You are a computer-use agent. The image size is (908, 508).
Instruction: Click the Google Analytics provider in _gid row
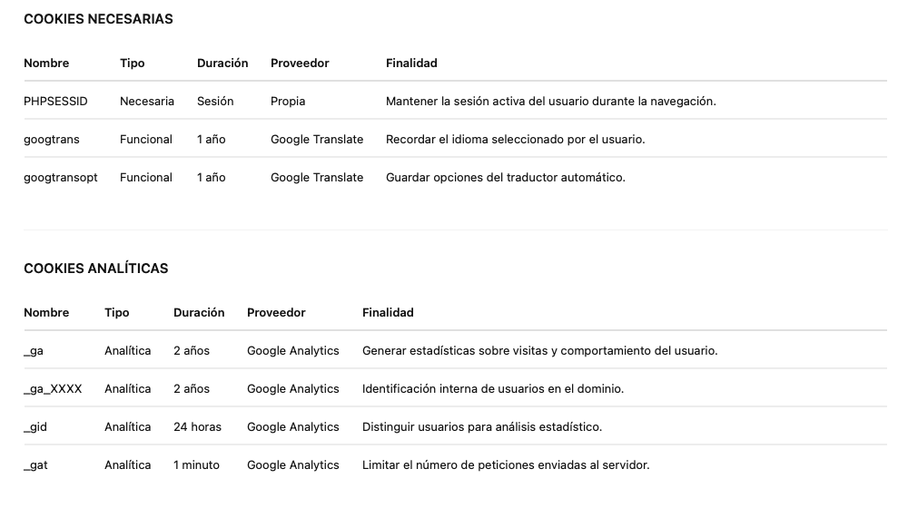pos(293,427)
